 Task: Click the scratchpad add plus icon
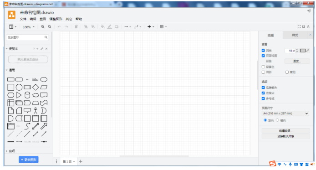(x=37, y=49)
